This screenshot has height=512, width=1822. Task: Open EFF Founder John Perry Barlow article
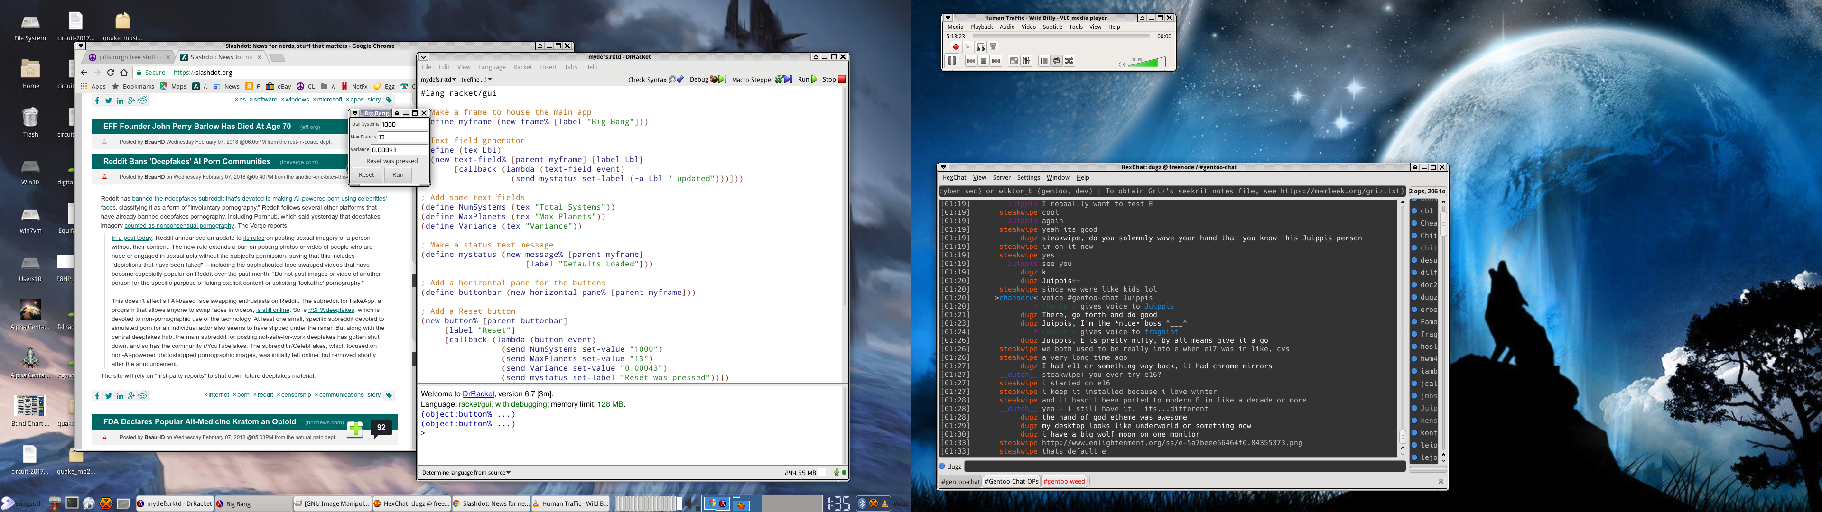coord(196,127)
